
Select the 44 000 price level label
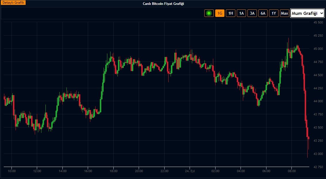pos(318,101)
